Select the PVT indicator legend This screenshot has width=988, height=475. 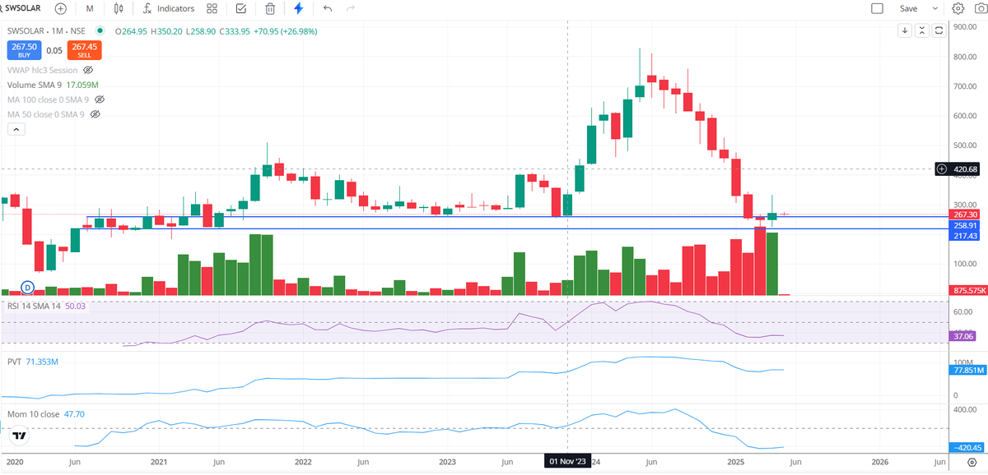coord(31,361)
